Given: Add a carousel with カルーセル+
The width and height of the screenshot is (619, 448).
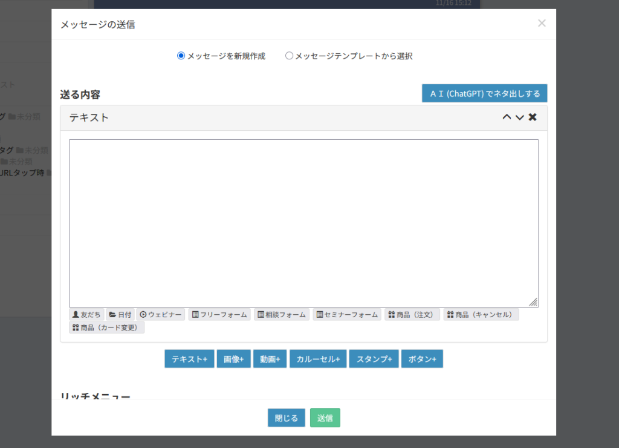Looking at the screenshot, I should (x=318, y=359).
